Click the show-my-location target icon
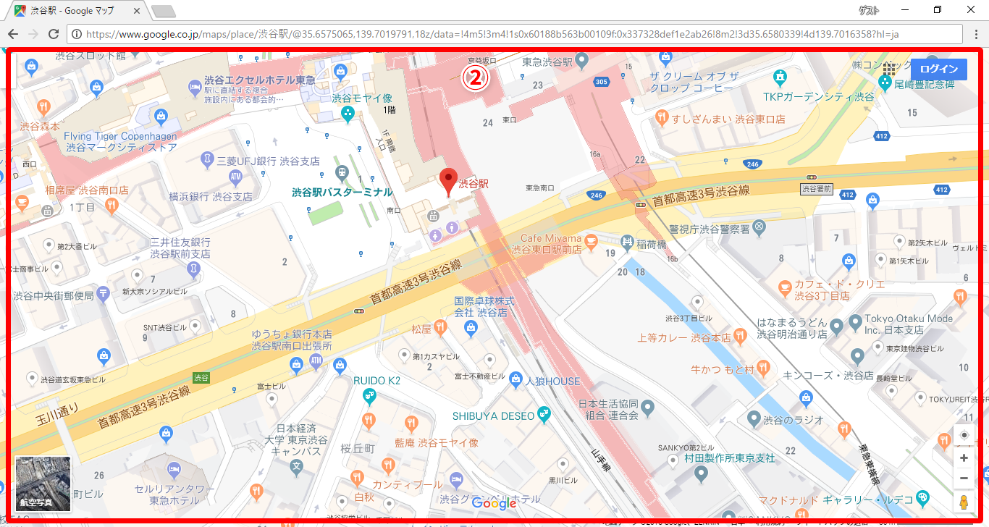Screen dimensions: 989x527 964,435
